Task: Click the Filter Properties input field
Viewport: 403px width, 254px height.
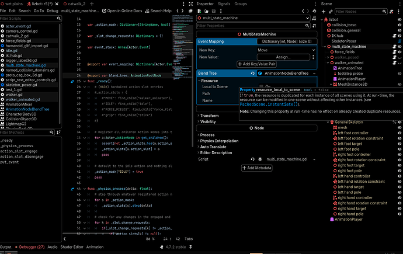Action: click(253, 26)
